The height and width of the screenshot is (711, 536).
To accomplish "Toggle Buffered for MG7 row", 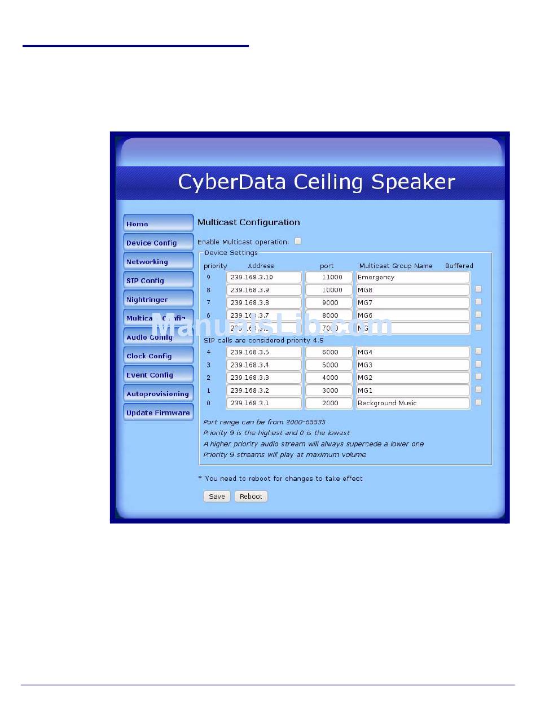I will click(478, 302).
